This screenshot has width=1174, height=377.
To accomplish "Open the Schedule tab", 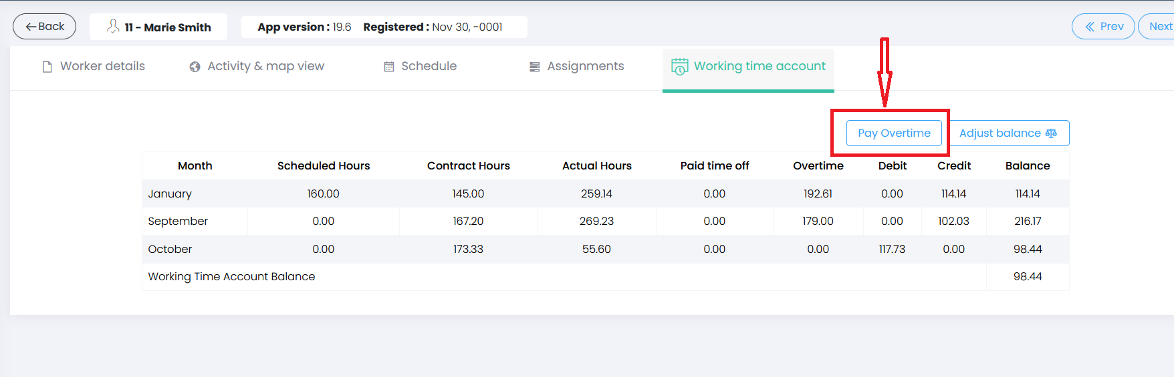I will point(420,66).
